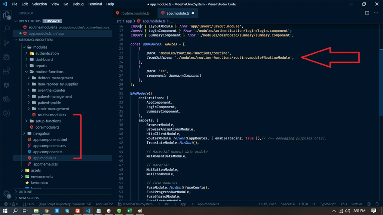This screenshot has height=215, width=383.
Task: Open the notifications bell in status bar
Action: [377, 204]
